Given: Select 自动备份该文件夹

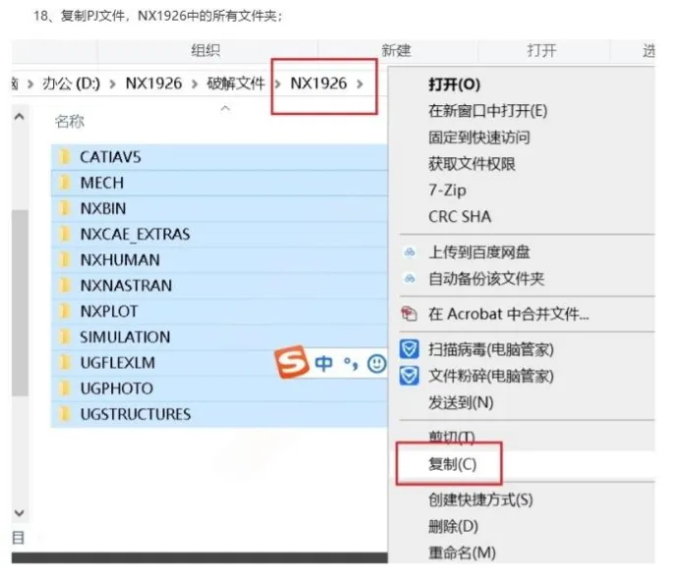Looking at the screenshot, I should coord(486,279).
